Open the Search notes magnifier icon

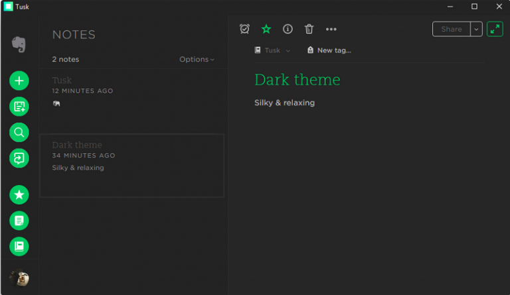(x=19, y=133)
